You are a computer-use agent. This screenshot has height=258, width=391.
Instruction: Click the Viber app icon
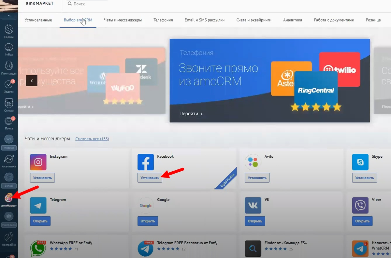[360, 205]
